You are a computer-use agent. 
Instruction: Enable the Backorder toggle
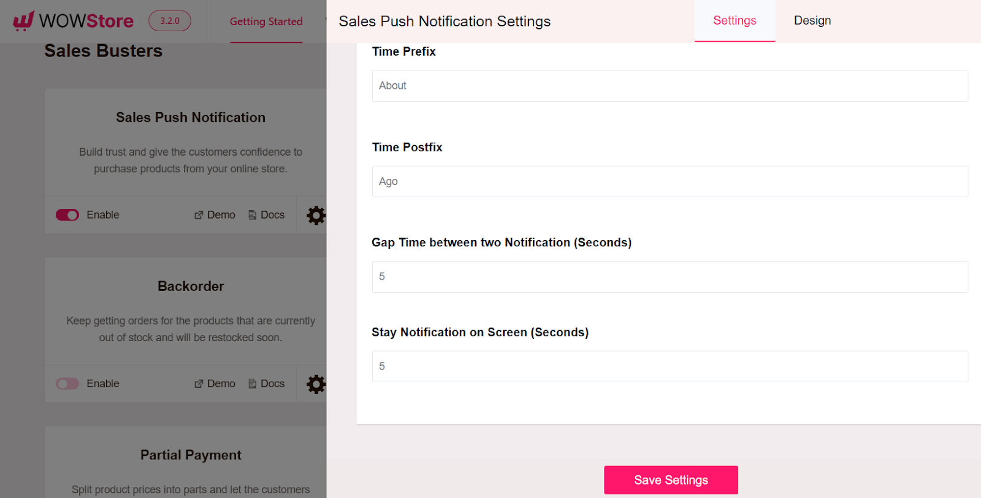click(x=67, y=383)
